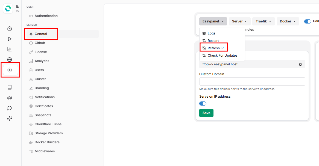Open the Easypanel logo at top left

pos(8,8)
